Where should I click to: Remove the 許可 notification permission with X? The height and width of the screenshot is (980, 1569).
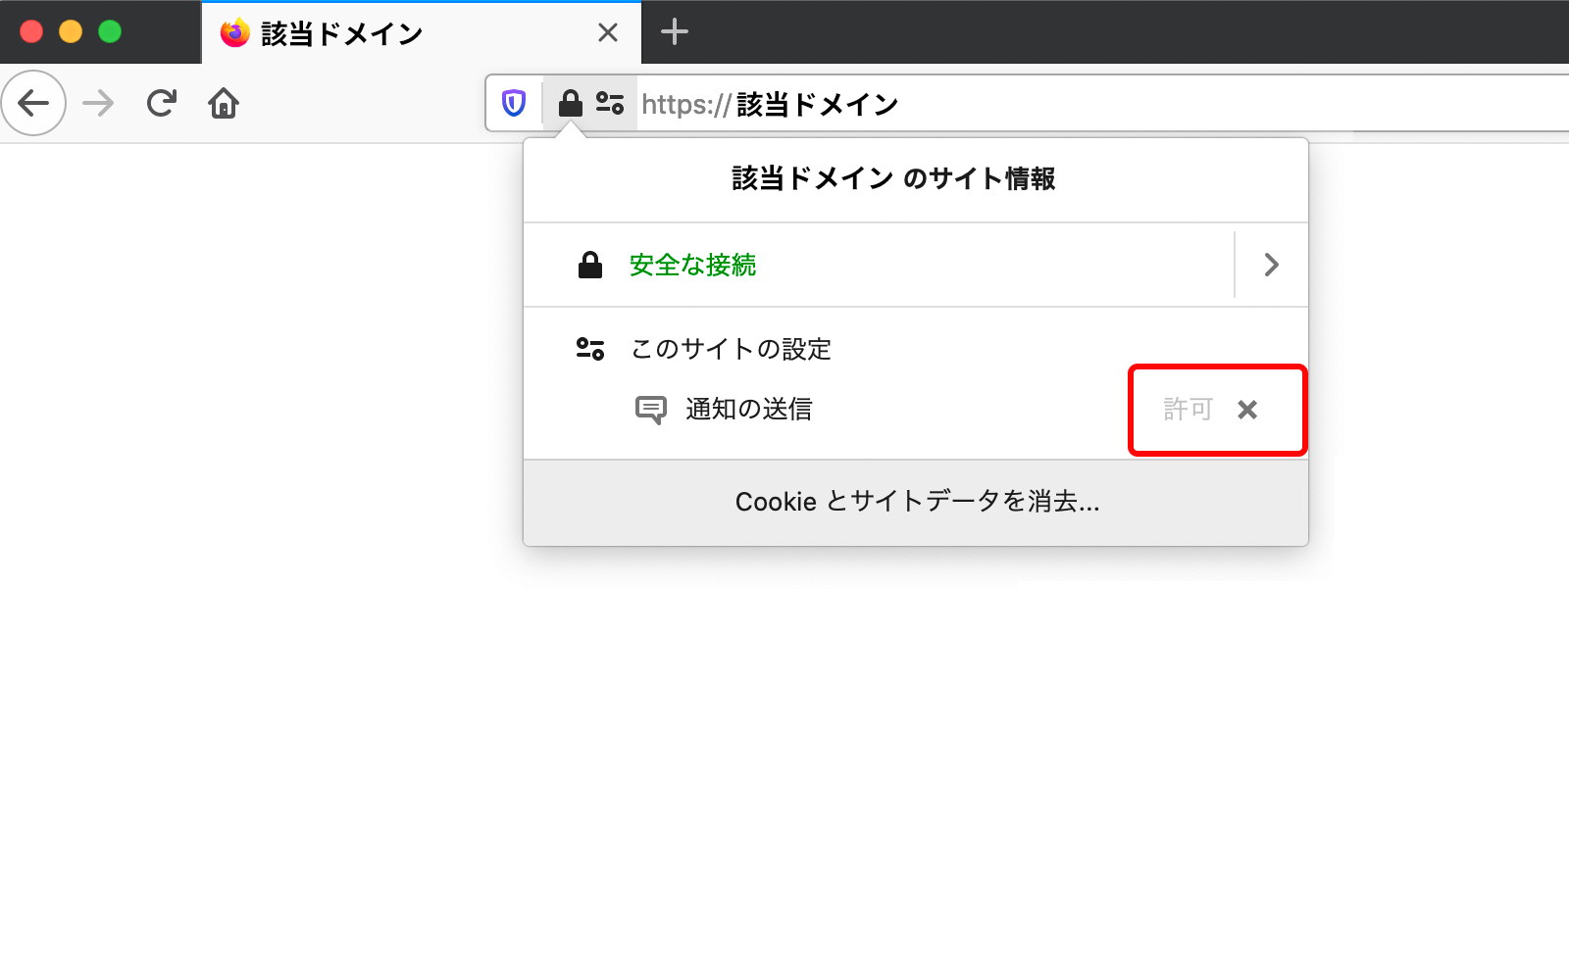point(1247,410)
